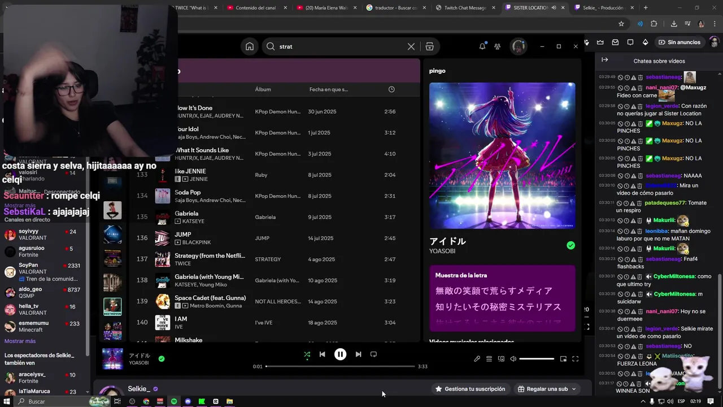
Task: Open the Spotify miniplayer
Action: (x=563, y=359)
